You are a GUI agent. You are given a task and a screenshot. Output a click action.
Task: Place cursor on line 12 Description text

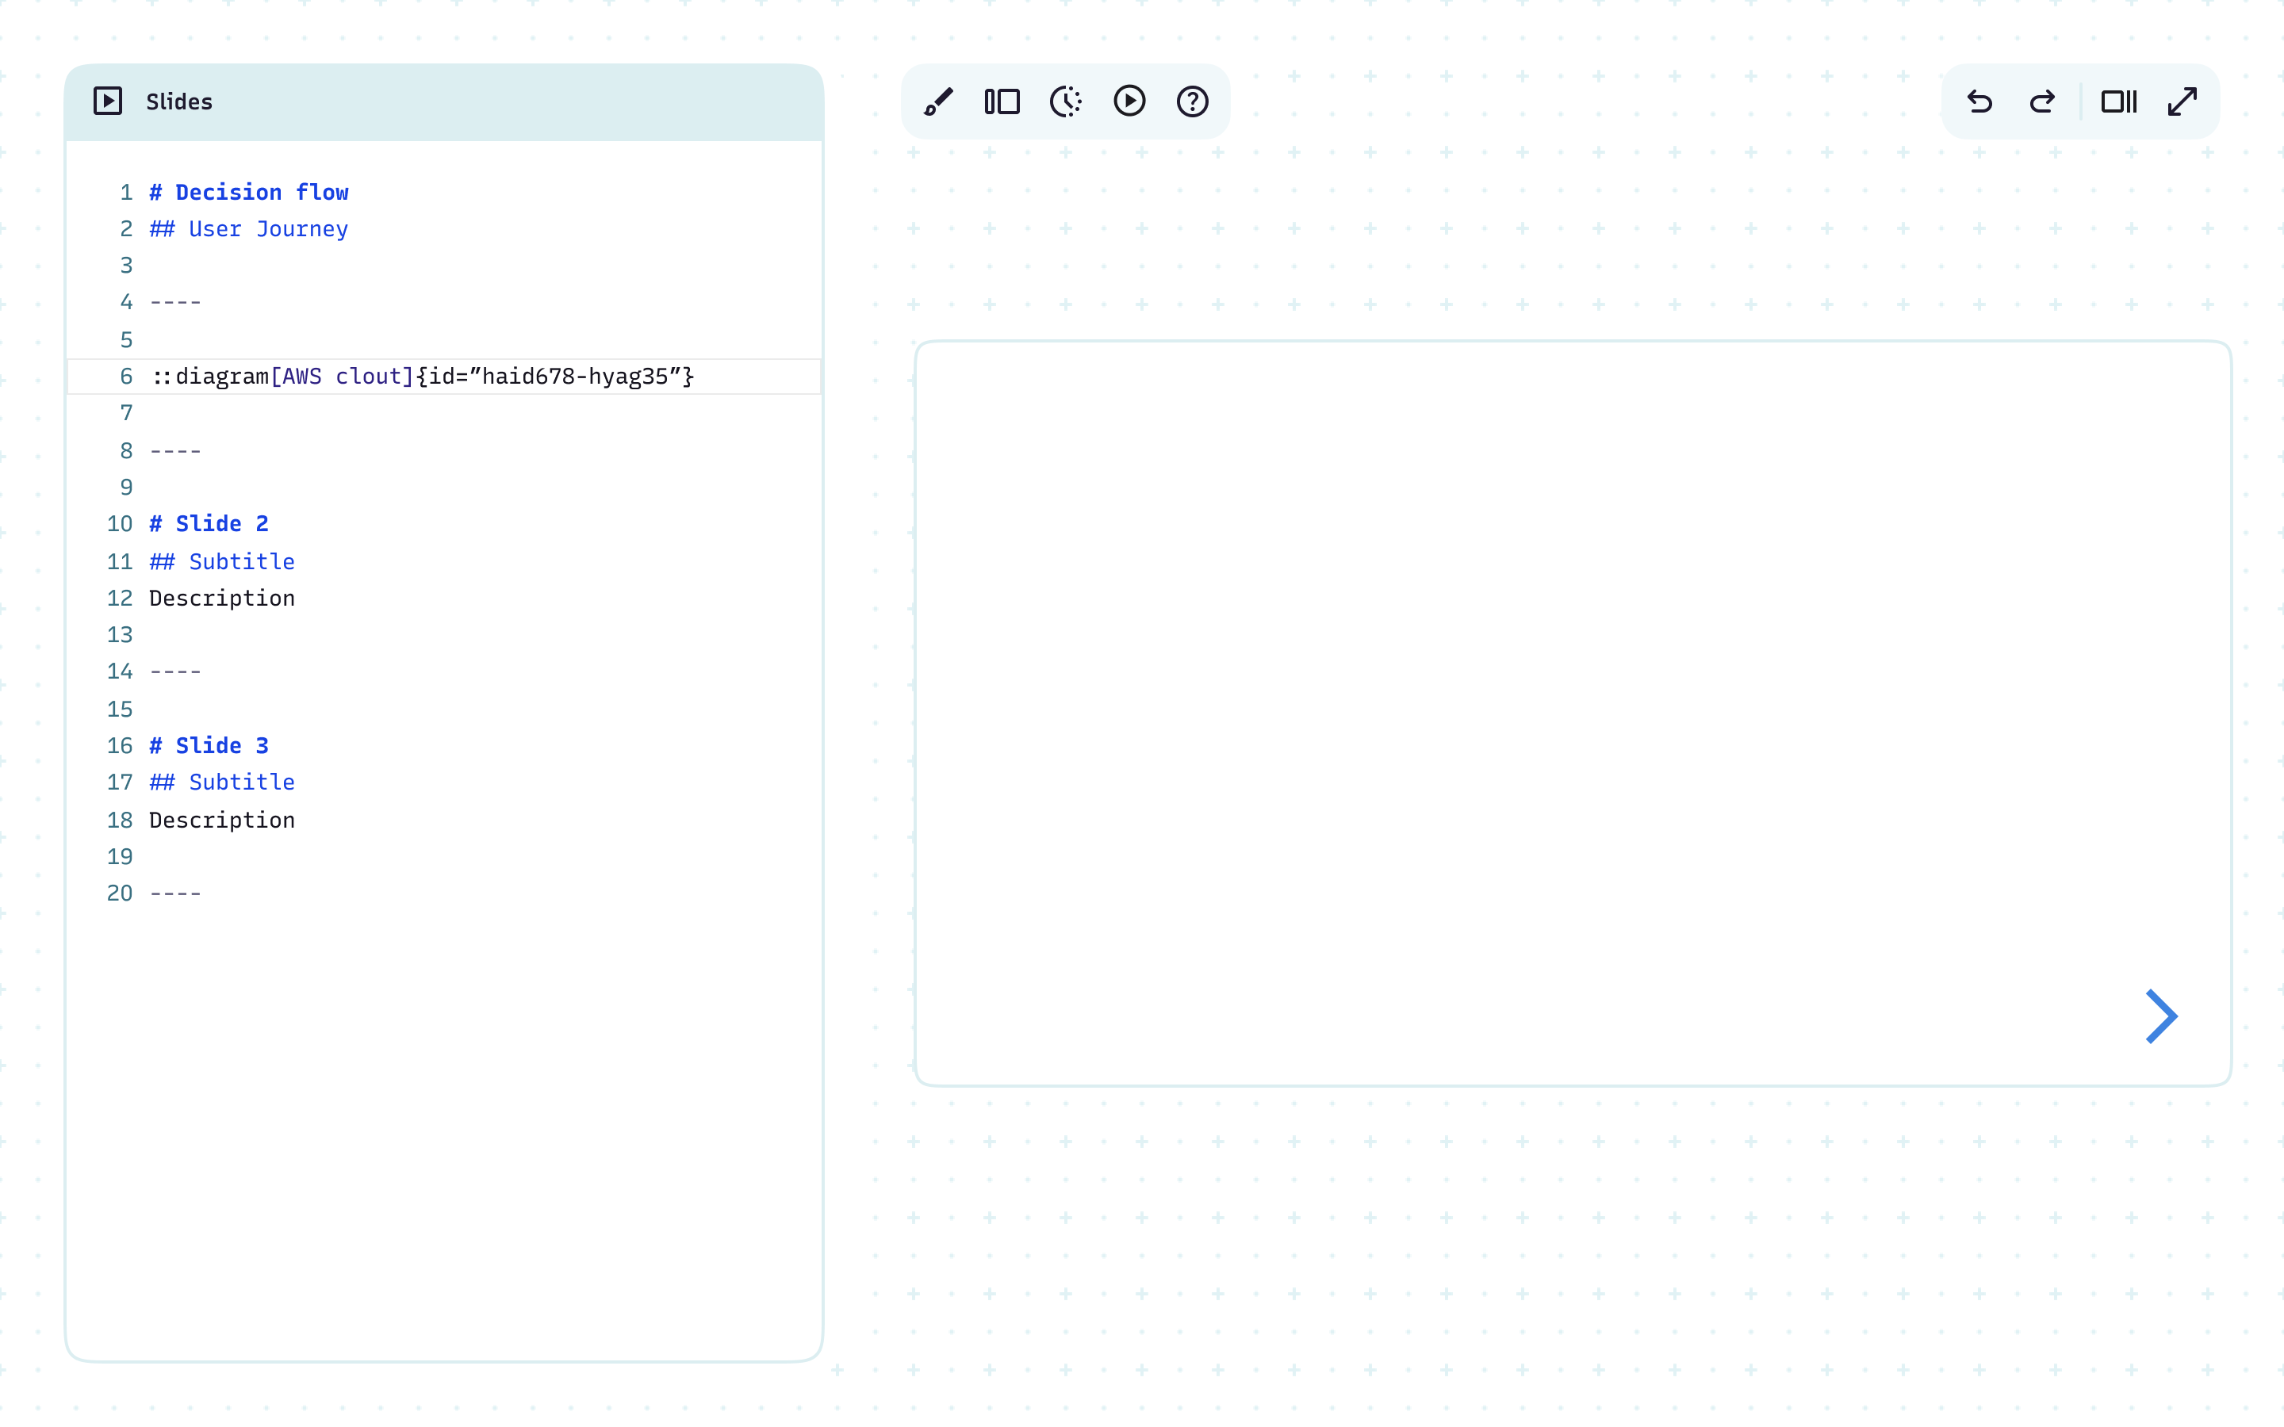(223, 599)
